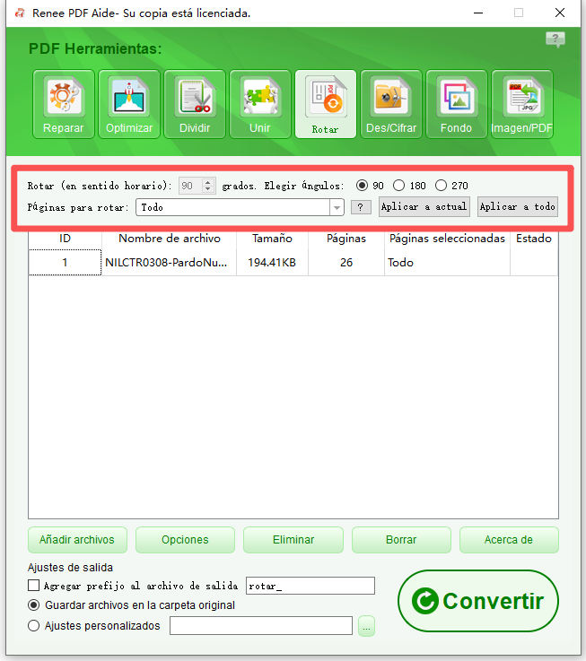Choose the 270 degree angle option
Viewport: 586px width, 661px height.
pos(441,186)
